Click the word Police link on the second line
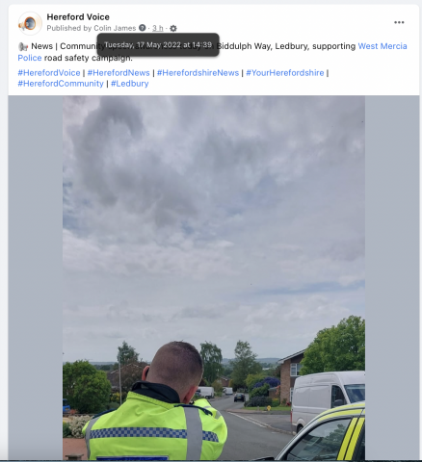This screenshot has width=422, height=462. click(30, 58)
